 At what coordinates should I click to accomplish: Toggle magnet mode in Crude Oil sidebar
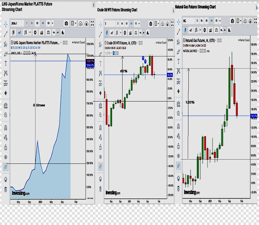(100, 128)
